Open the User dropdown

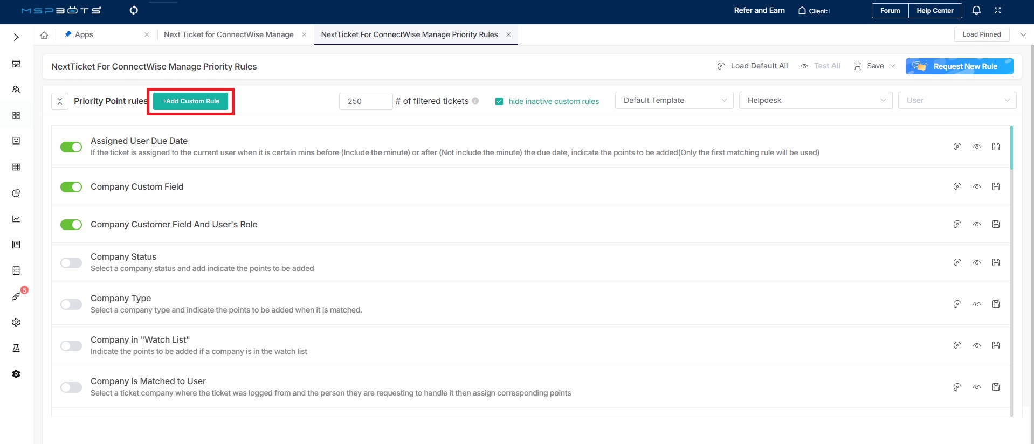pyautogui.click(x=957, y=100)
